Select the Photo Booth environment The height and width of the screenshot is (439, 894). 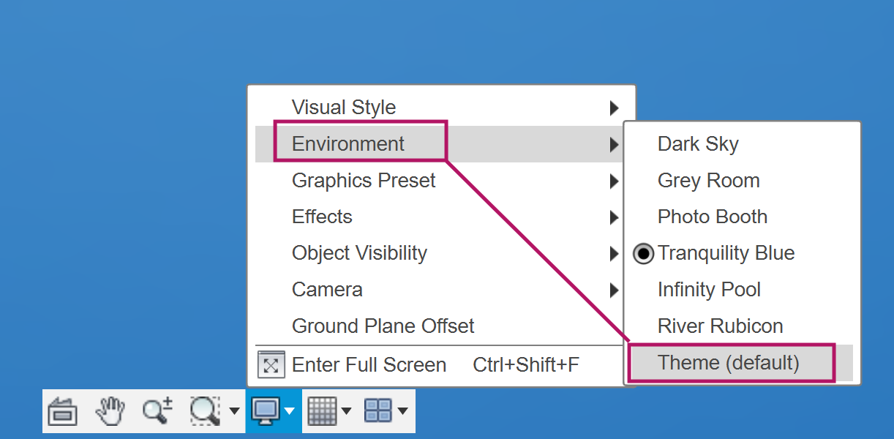pyautogui.click(x=712, y=217)
